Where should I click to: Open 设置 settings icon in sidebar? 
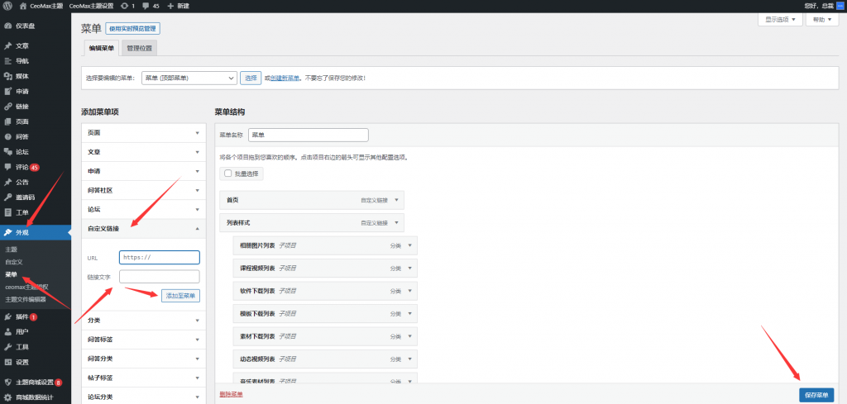click(7, 362)
